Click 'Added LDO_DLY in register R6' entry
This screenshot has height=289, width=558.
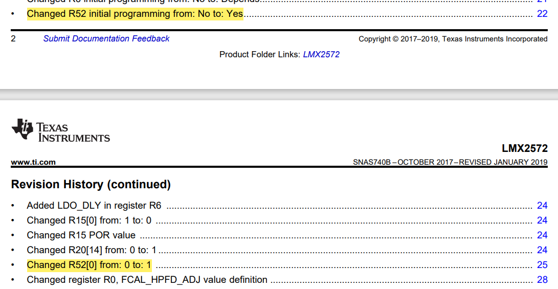94,205
